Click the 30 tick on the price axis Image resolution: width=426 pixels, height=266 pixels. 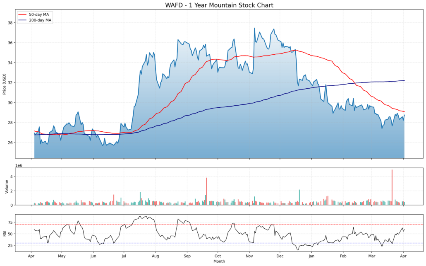pyautogui.click(x=10, y=103)
